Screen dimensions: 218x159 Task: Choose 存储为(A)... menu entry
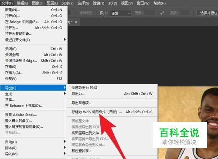(x=34, y=73)
